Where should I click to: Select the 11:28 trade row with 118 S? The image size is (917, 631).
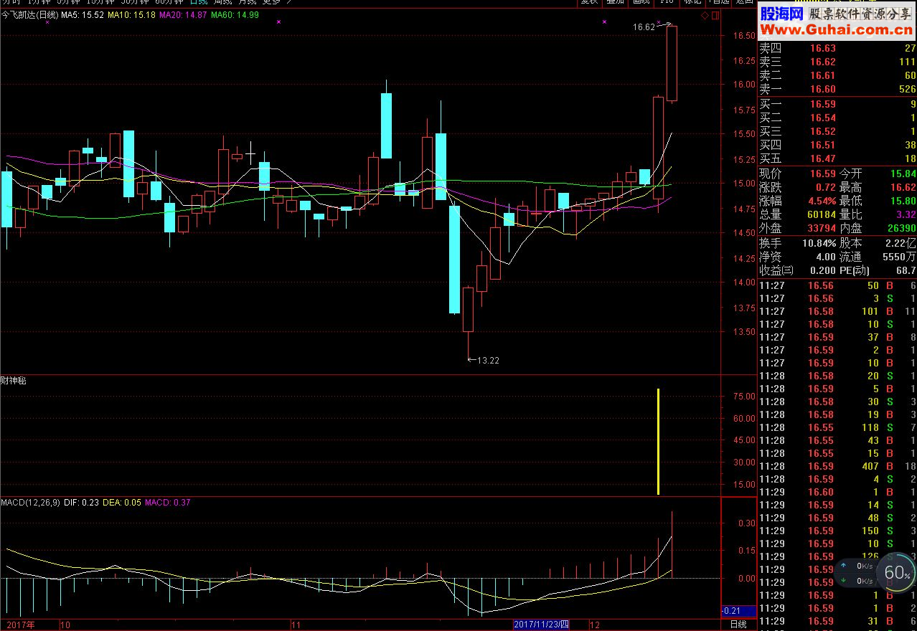point(837,427)
